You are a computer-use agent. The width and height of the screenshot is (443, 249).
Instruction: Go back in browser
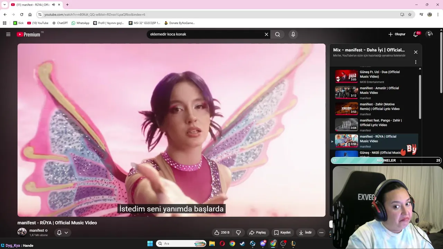click(5, 15)
